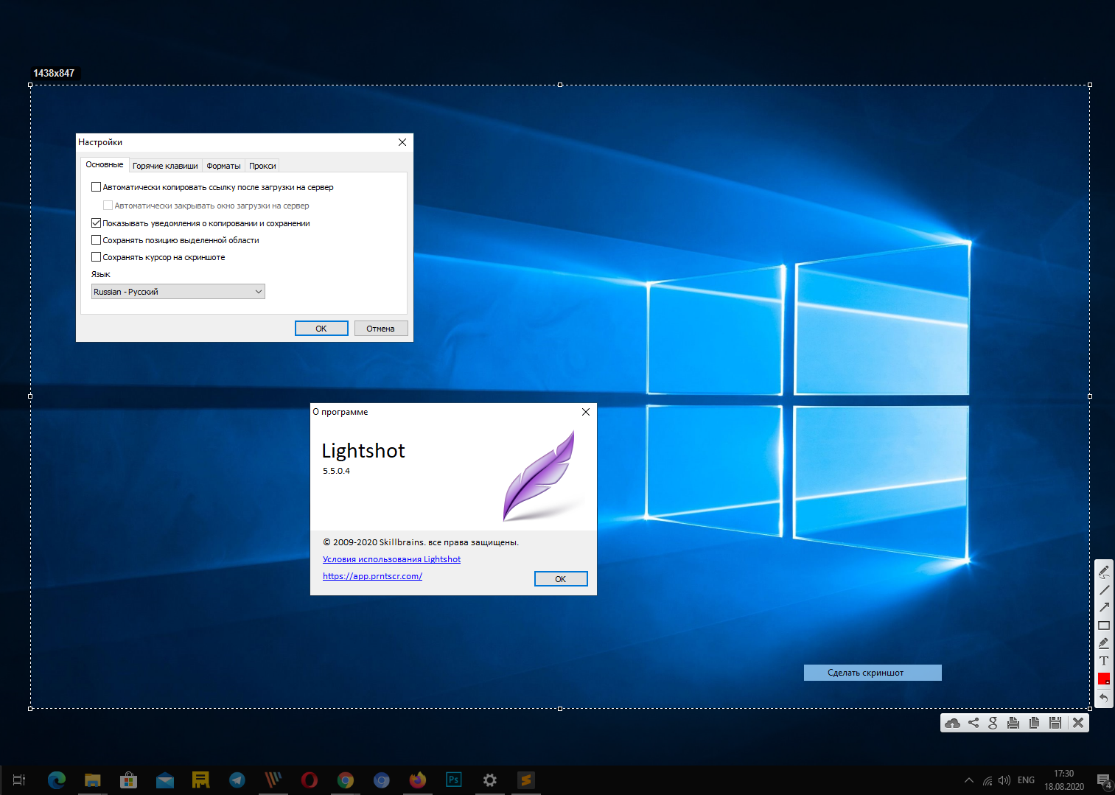Open Task View on the taskbar

(x=19, y=780)
